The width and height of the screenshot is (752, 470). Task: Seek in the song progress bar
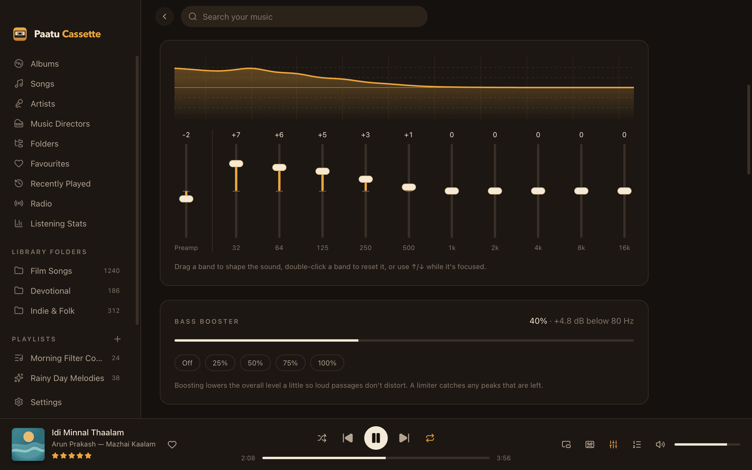376,458
